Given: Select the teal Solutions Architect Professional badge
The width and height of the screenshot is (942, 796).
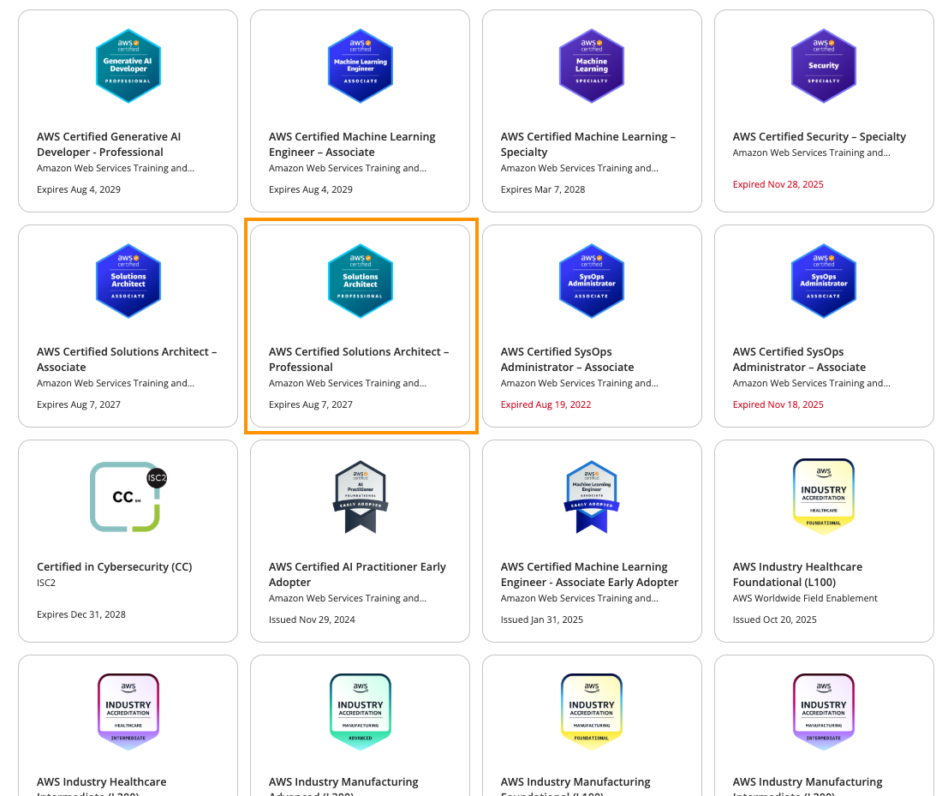Looking at the screenshot, I should [360, 281].
